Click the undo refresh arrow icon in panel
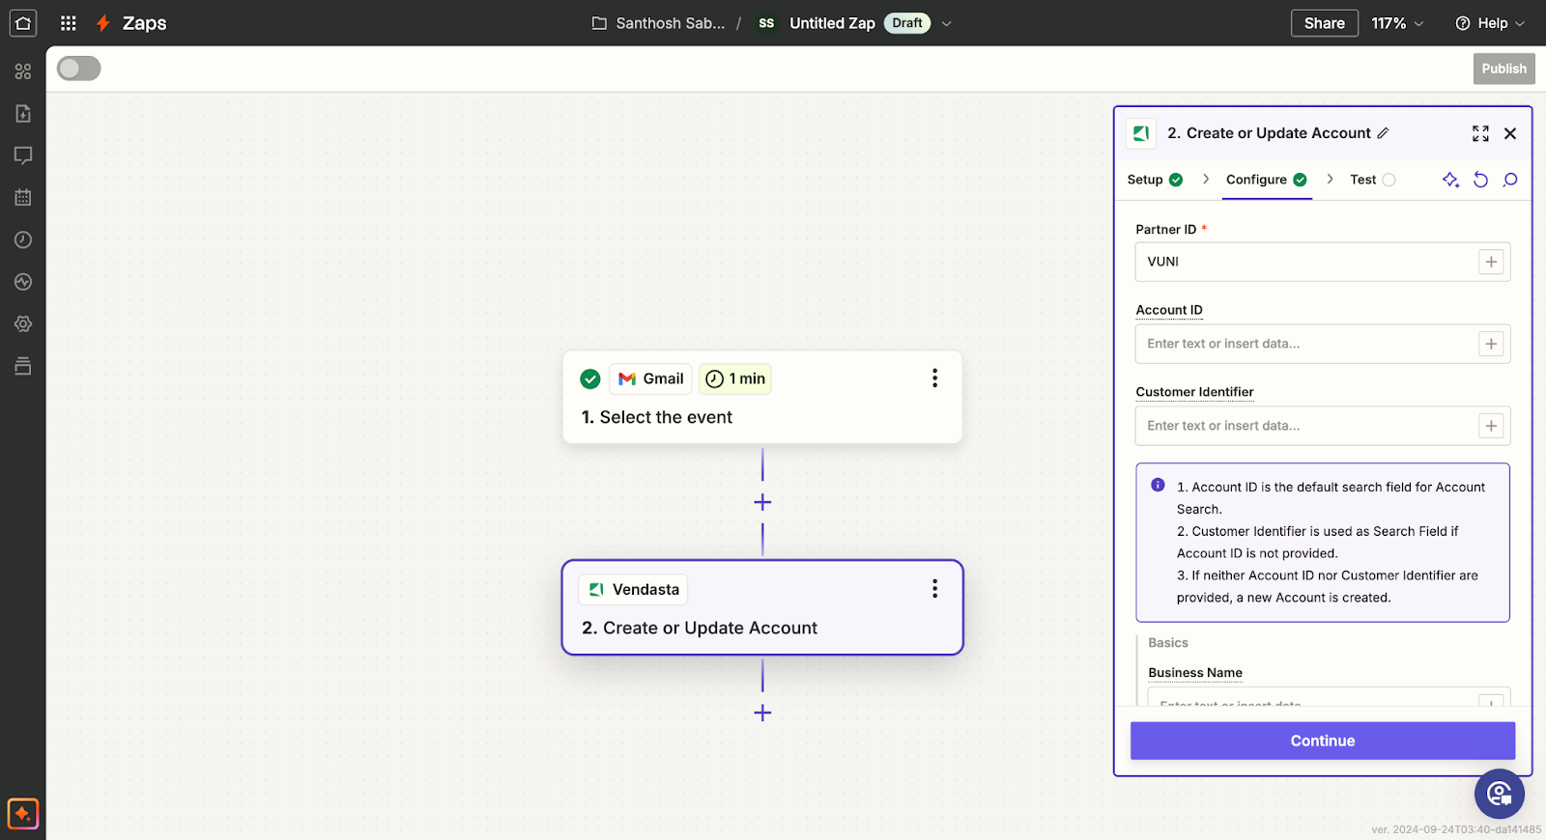 1480,180
